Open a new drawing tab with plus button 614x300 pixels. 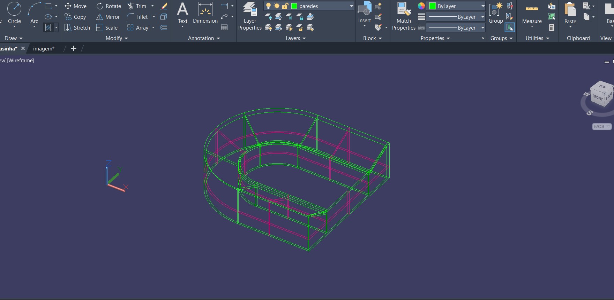[74, 49]
